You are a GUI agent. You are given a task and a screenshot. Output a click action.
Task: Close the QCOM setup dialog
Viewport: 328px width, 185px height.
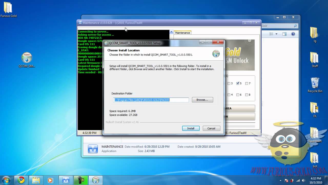click(218, 42)
